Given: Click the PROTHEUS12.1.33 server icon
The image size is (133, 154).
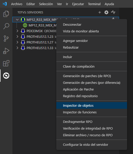Looking at the screenshot, I should [x=23, y=48].
